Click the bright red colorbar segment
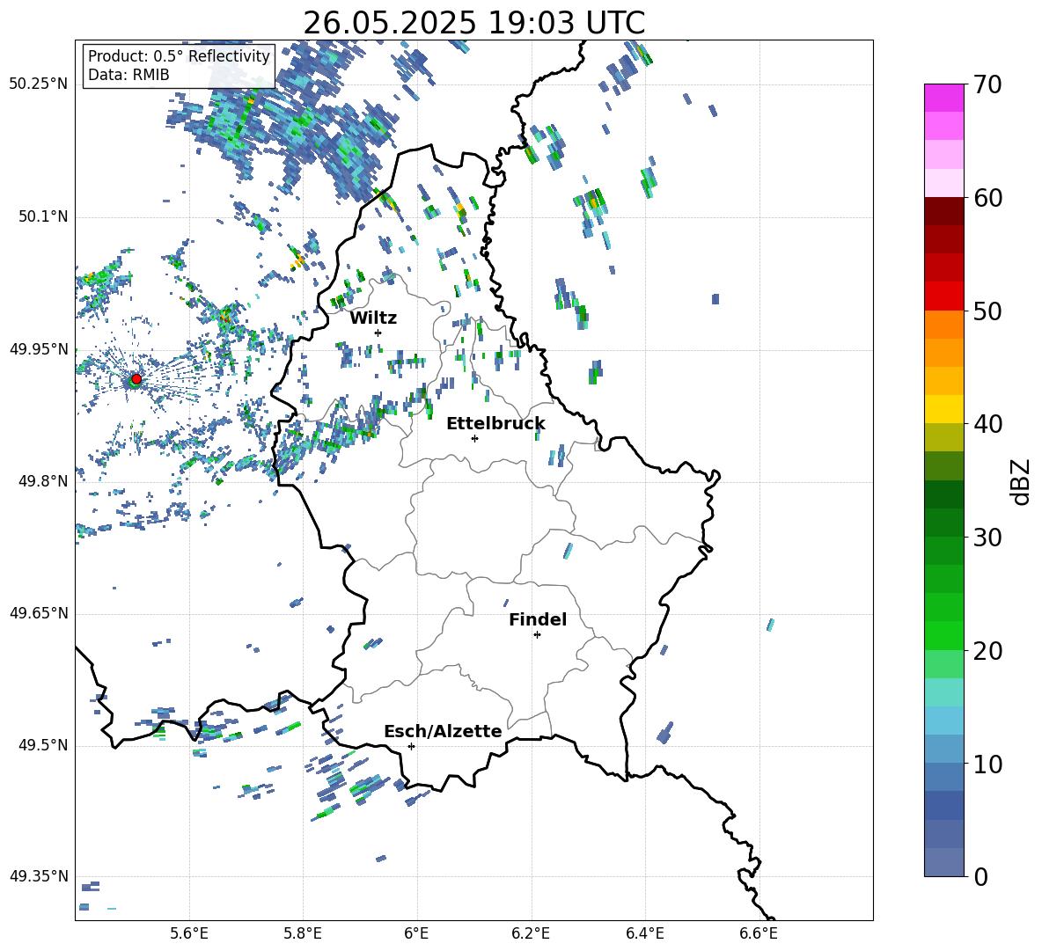Viewport: 1042px width, 951px height. [x=943, y=296]
